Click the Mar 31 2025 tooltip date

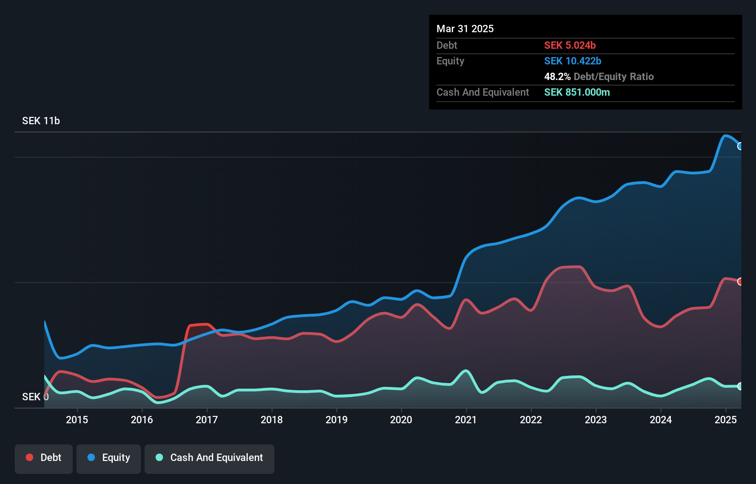[x=465, y=29]
